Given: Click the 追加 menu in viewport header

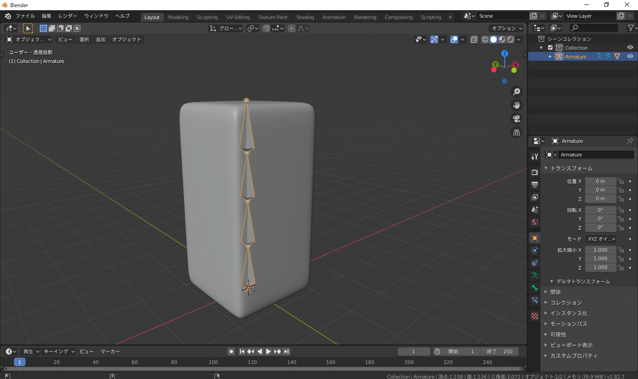Looking at the screenshot, I should (x=101, y=39).
